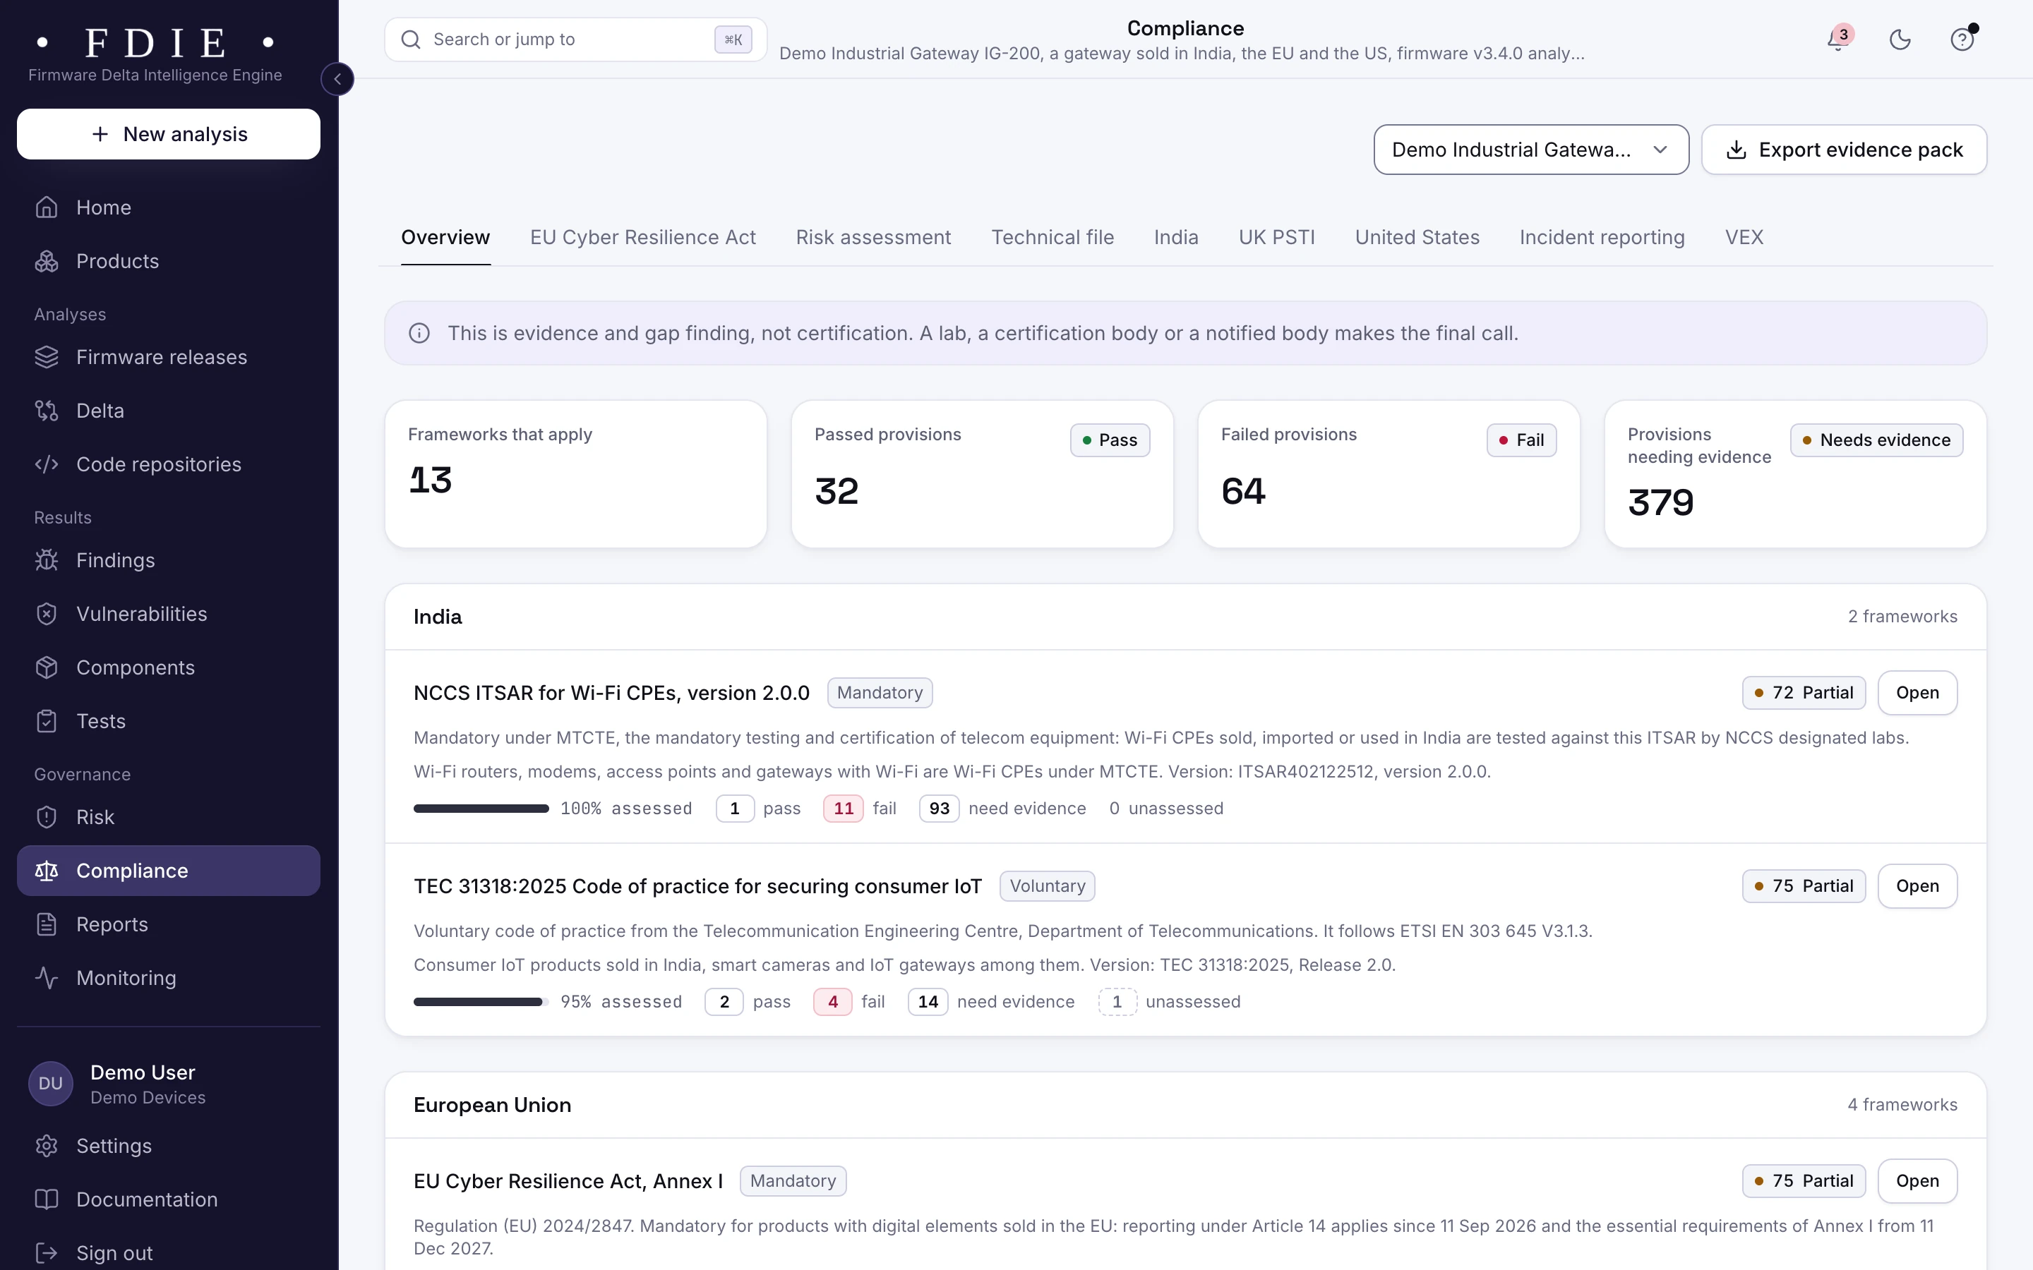Switch to EU Cyber Resilience Act tab
This screenshot has width=2033, height=1270.
[642, 238]
